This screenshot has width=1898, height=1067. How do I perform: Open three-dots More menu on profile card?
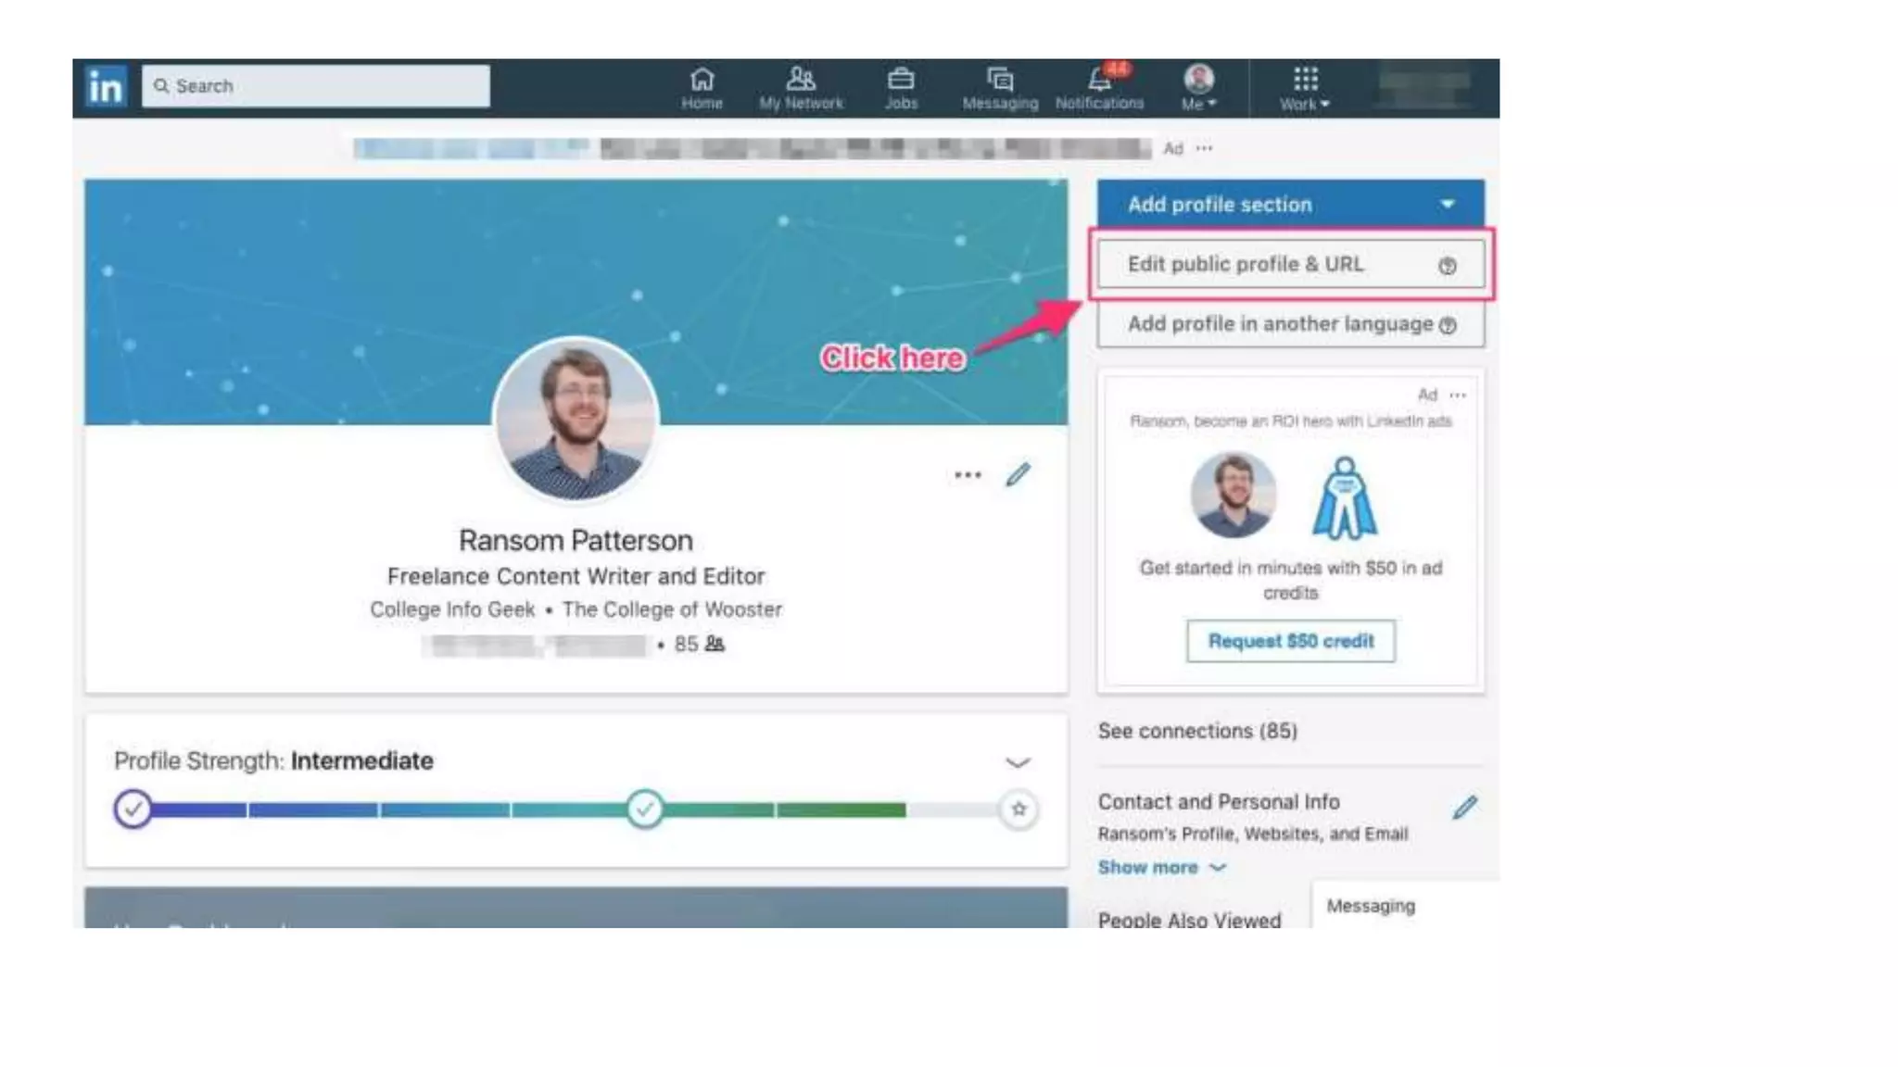[968, 475]
